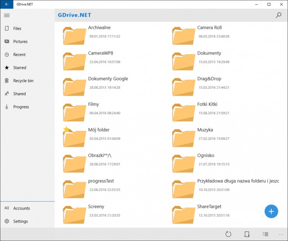The width and height of the screenshot is (288, 241).
Task: Click date '23.04.2016 10:57:06' under CameraWP8
Action: [x=105, y=62]
